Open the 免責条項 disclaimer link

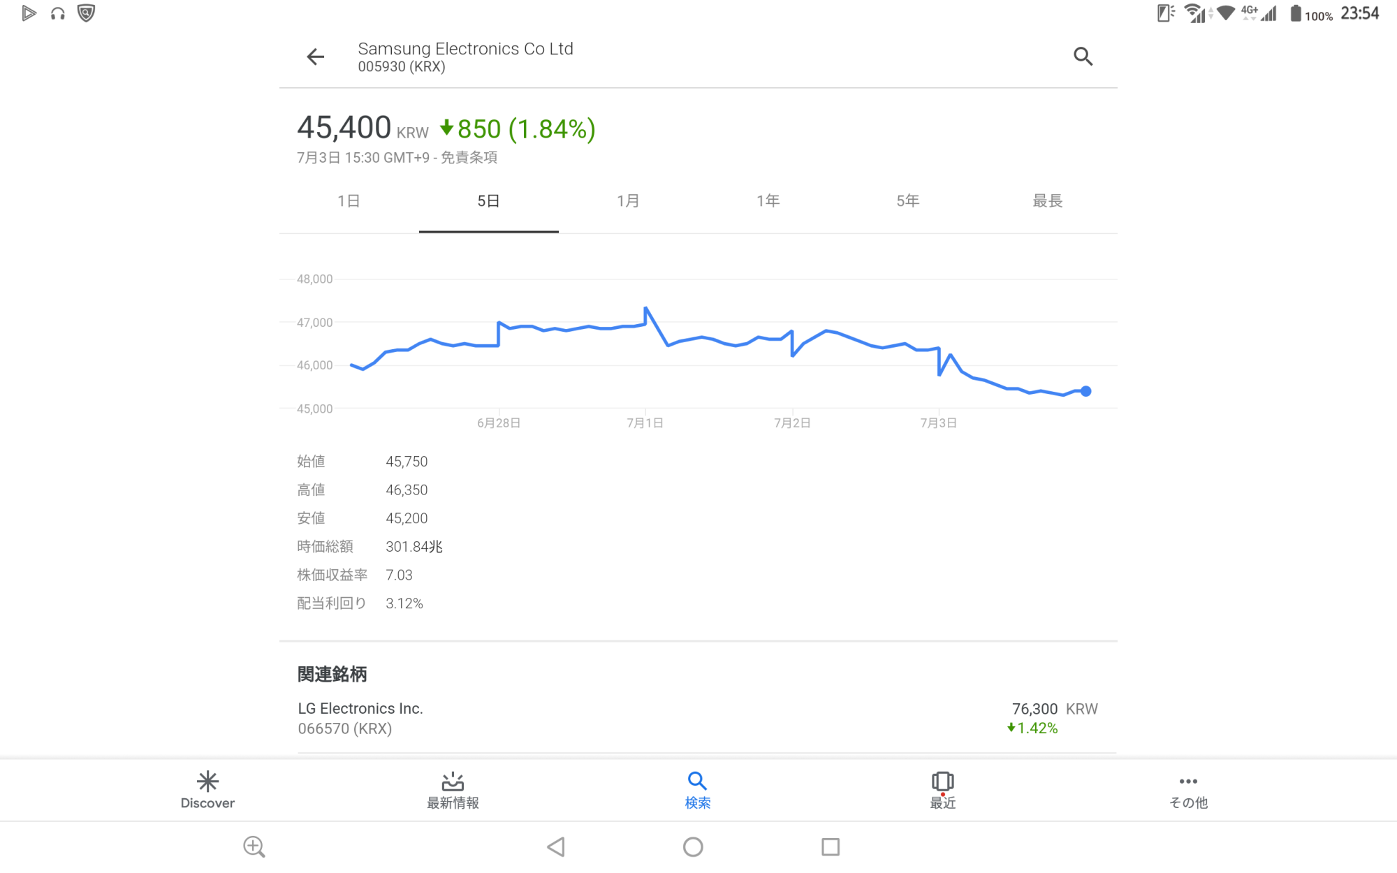click(x=469, y=158)
